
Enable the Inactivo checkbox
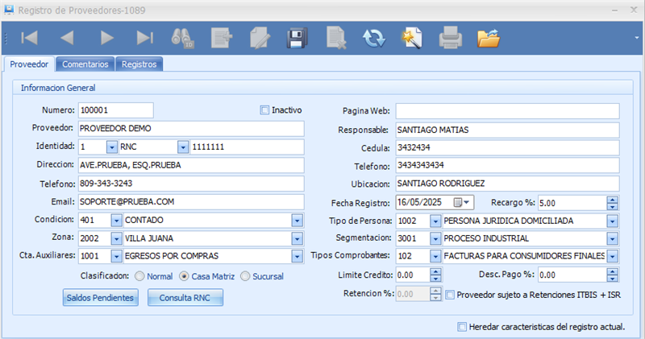point(264,110)
